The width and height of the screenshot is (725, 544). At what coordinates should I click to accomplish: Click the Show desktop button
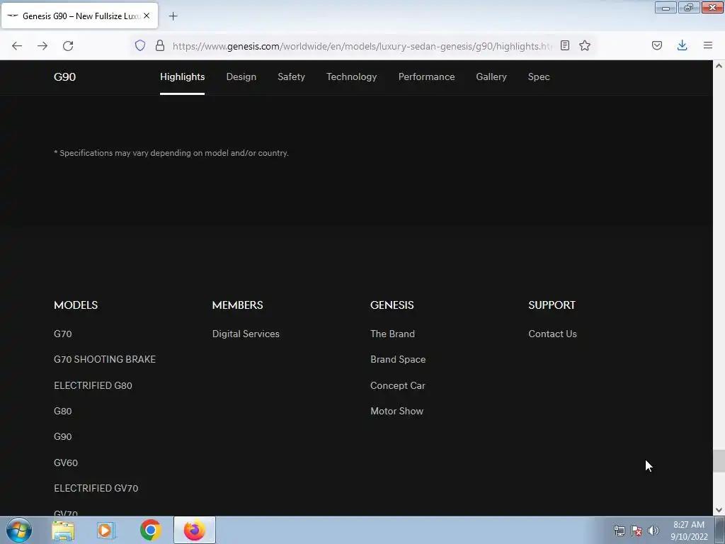[720, 530]
